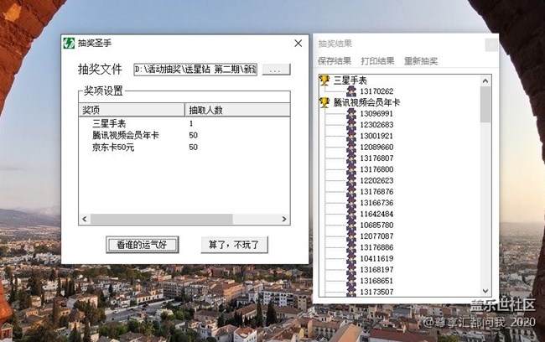
Task: Close the 抽奖圣手 window
Action: (298, 43)
